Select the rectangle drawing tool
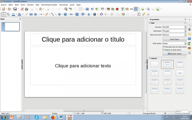 (x=31, y=14)
